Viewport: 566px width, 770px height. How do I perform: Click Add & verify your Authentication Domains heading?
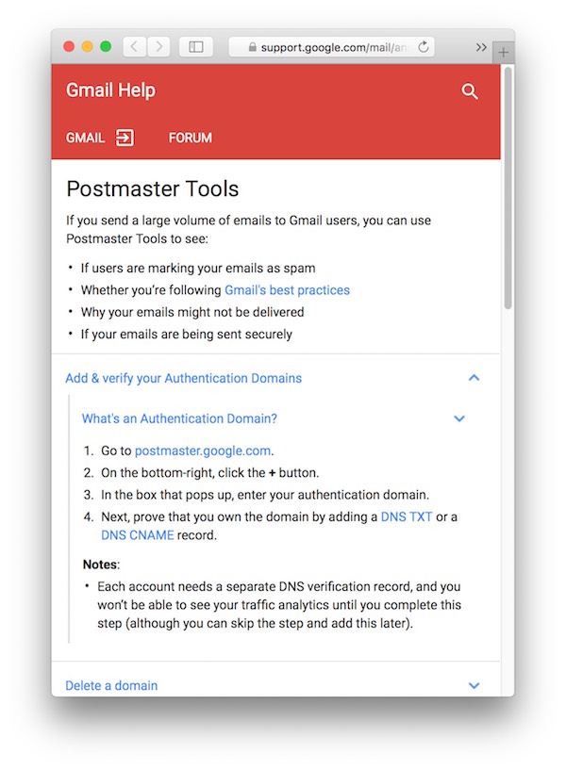pyautogui.click(x=183, y=378)
